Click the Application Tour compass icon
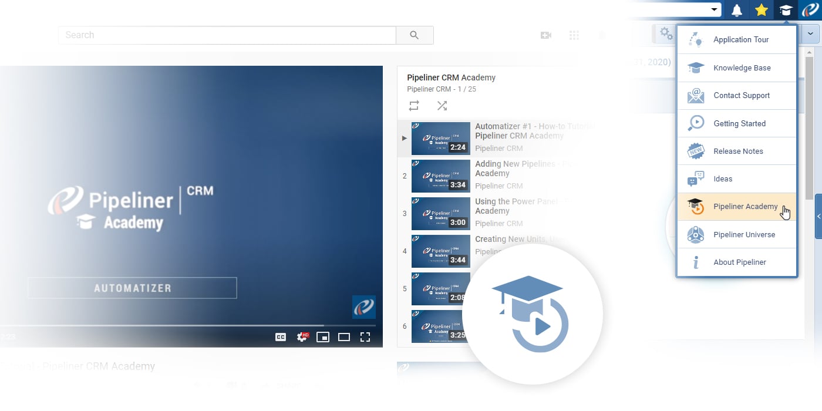This screenshot has height=411, width=822. tap(696, 39)
